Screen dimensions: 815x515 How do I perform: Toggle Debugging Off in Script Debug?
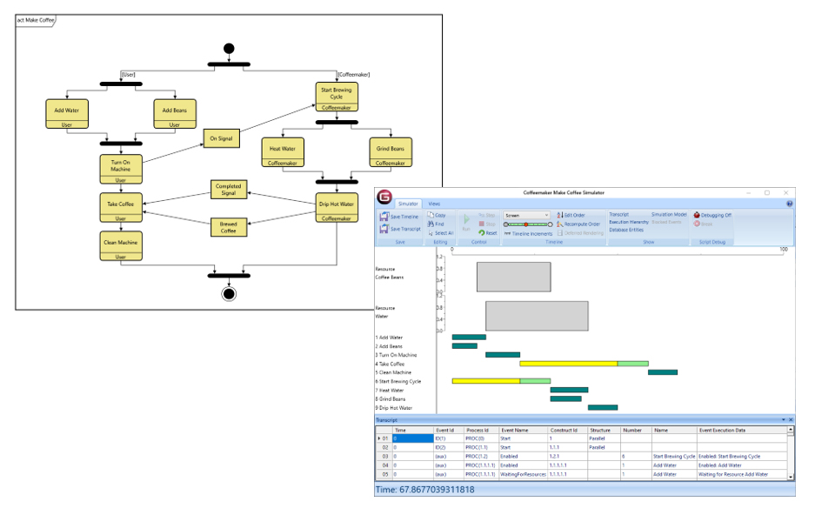click(x=711, y=215)
